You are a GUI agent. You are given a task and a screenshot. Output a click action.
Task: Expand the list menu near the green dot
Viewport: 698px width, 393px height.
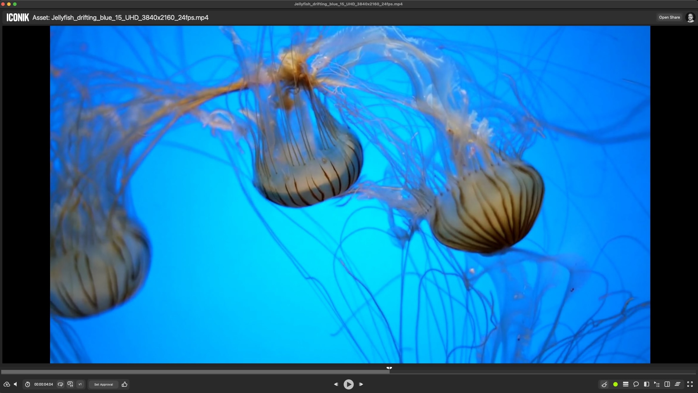625,384
